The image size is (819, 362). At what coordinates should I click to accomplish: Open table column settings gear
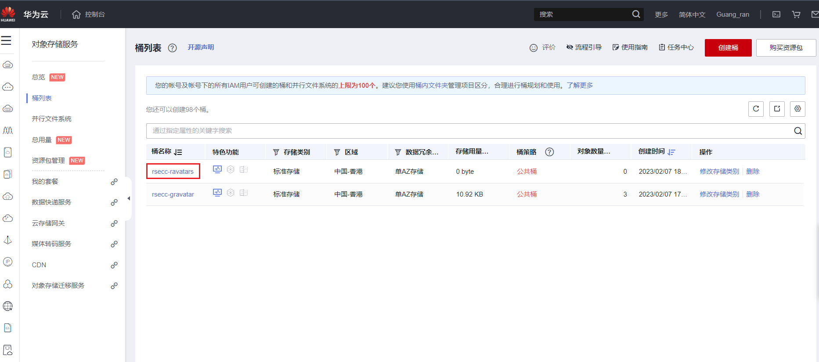click(x=797, y=109)
